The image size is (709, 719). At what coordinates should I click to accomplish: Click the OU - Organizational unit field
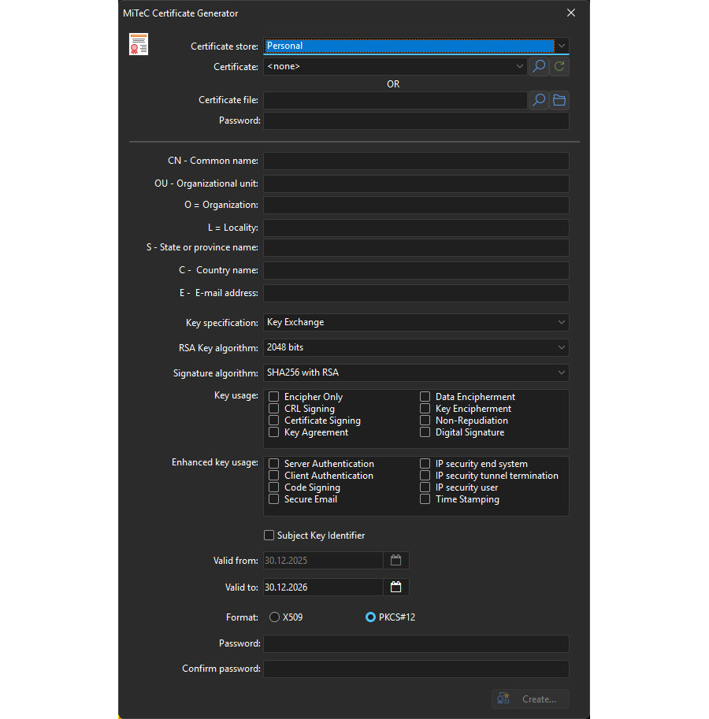(x=417, y=183)
